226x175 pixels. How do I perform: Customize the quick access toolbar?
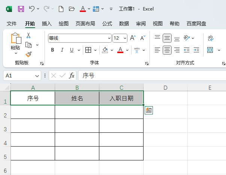111,9
